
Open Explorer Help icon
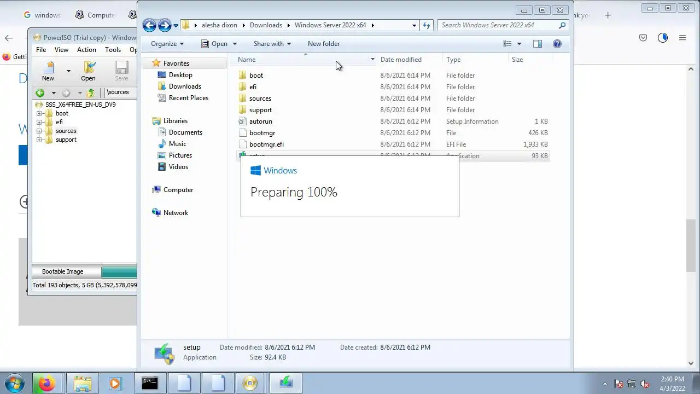[557, 44]
